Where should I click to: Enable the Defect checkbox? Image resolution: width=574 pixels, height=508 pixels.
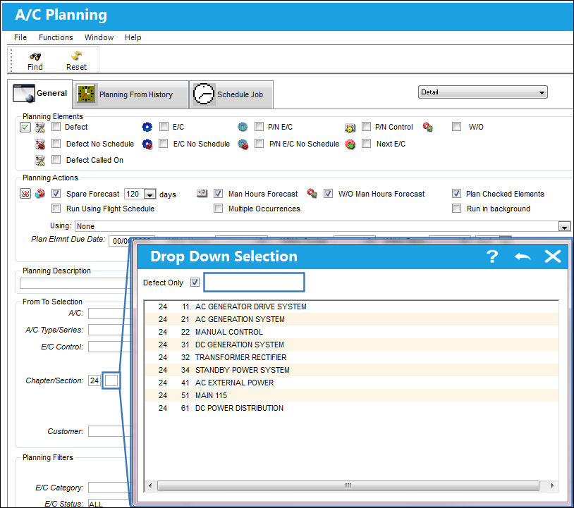click(x=56, y=127)
